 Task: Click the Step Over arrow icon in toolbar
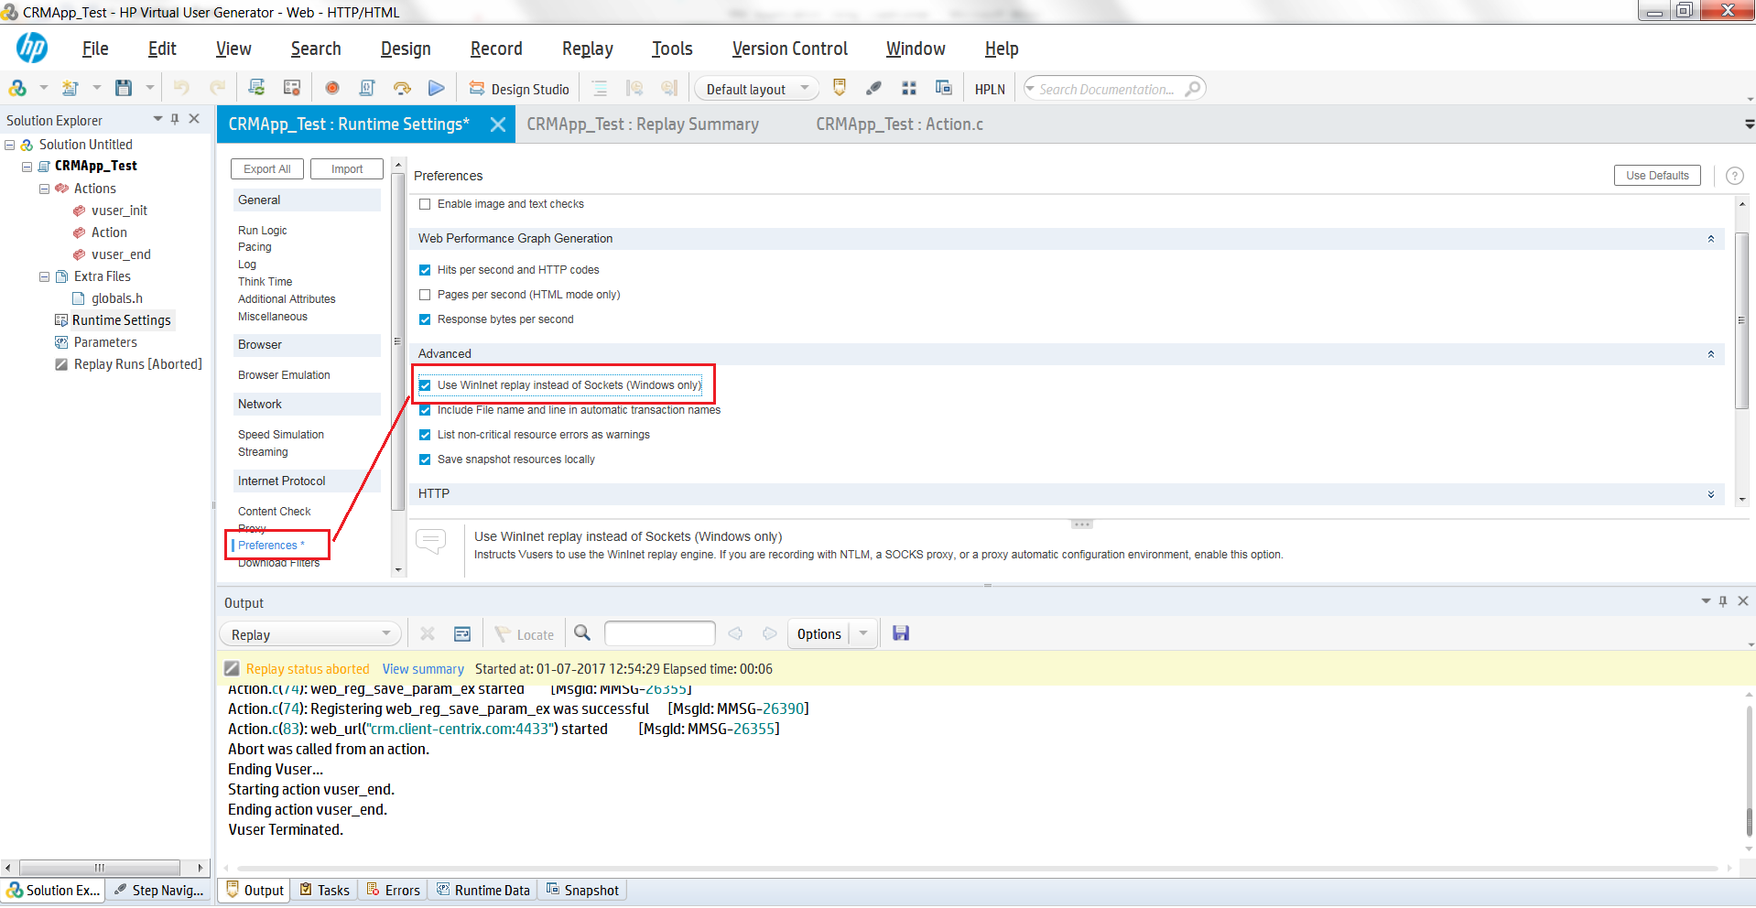click(402, 89)
